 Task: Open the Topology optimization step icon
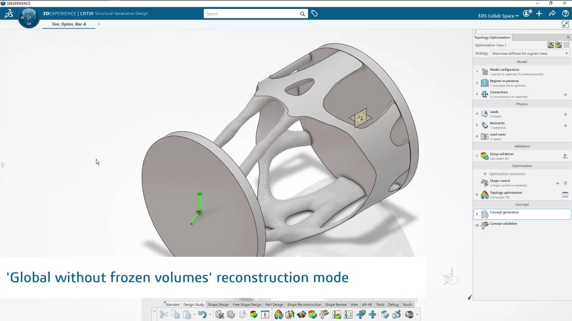tap(484, 195)
